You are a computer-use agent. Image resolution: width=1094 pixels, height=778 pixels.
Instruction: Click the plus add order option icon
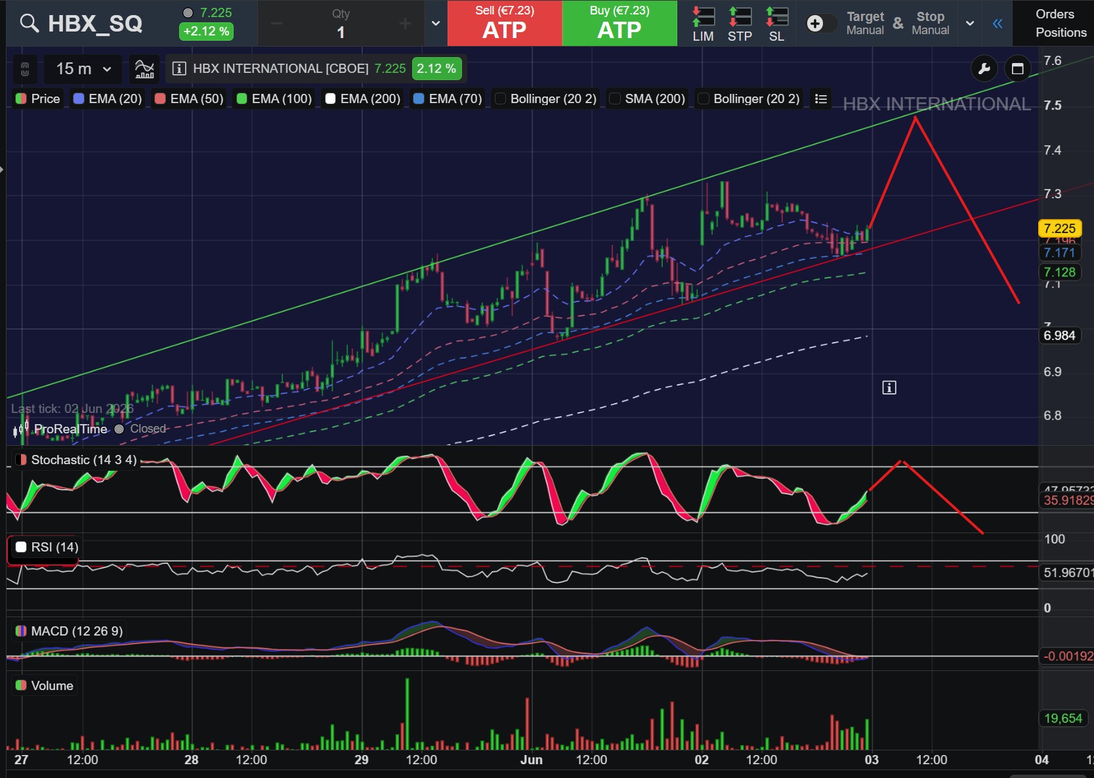click(x=815, y=24)
